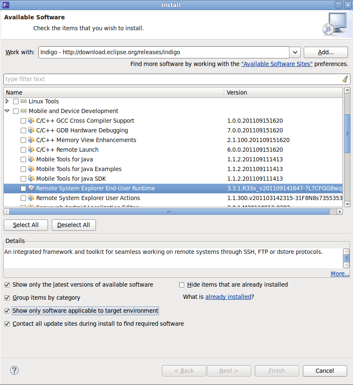
Task: Click the horizontal scroll right arrow
Action: click(340, 212)
